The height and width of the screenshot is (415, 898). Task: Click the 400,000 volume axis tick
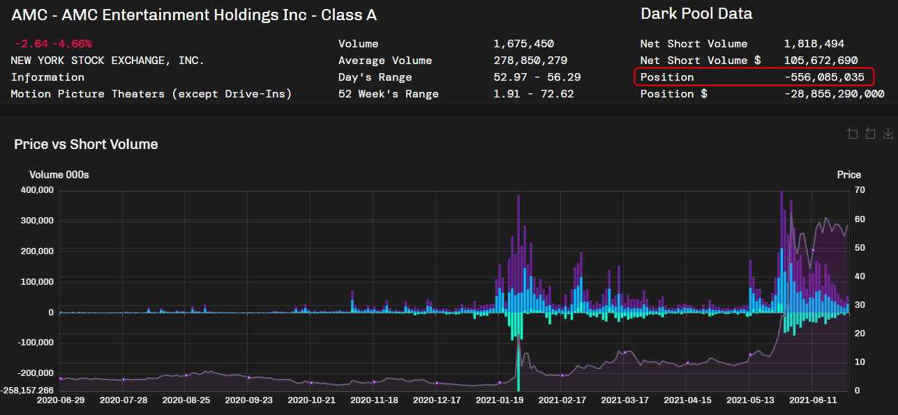(x=37, y=190)
